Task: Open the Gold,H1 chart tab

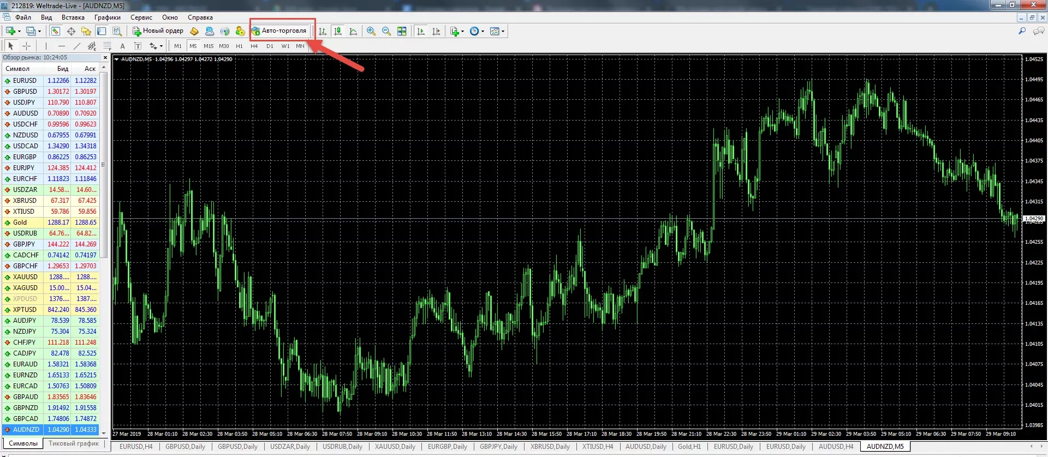Action: pos(689,447)
